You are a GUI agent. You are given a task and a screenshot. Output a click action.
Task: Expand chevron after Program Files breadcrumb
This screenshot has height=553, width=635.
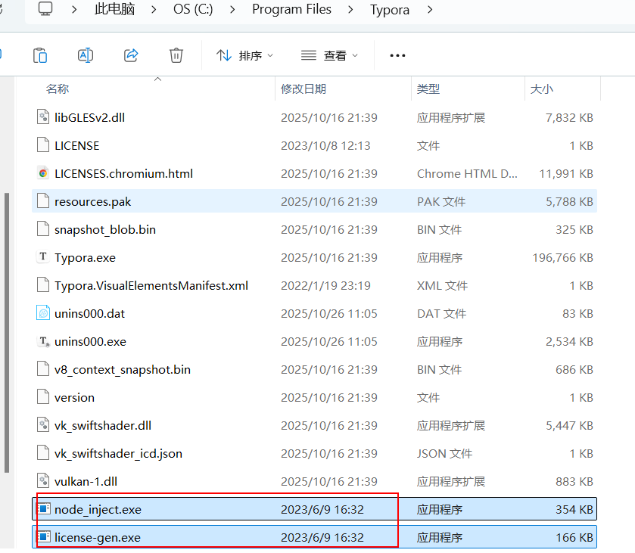[350, 9]
